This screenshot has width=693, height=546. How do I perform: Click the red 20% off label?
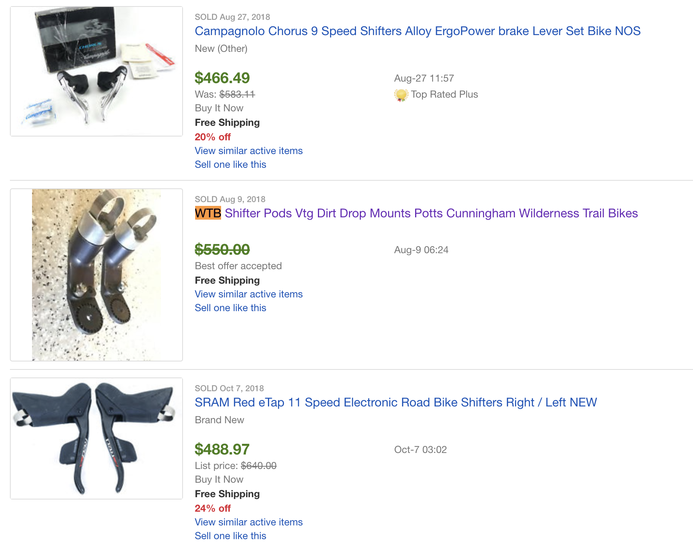coord(213,137)
